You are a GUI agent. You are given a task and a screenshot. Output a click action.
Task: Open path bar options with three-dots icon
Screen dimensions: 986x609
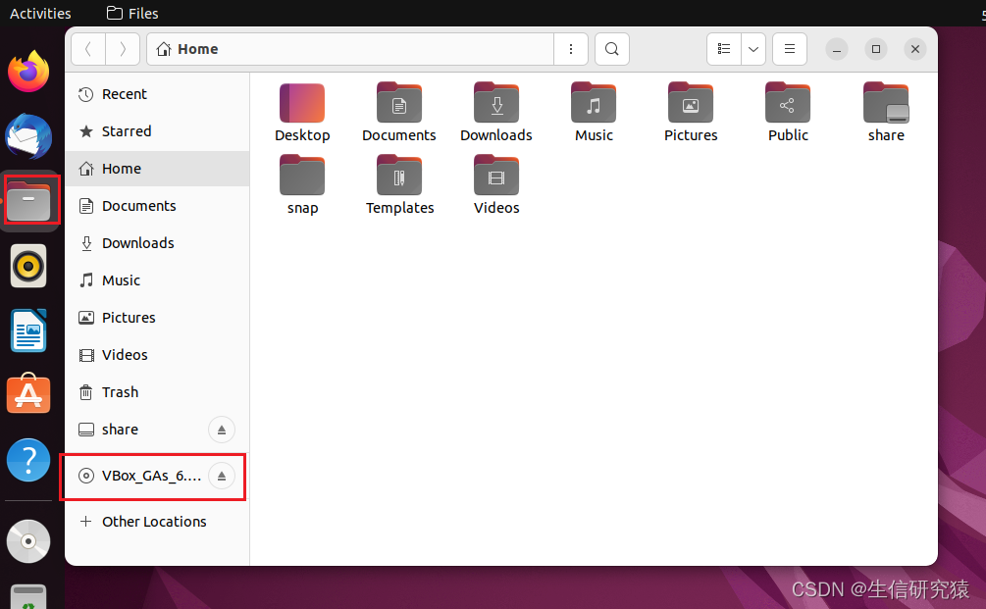click(571, 48)
